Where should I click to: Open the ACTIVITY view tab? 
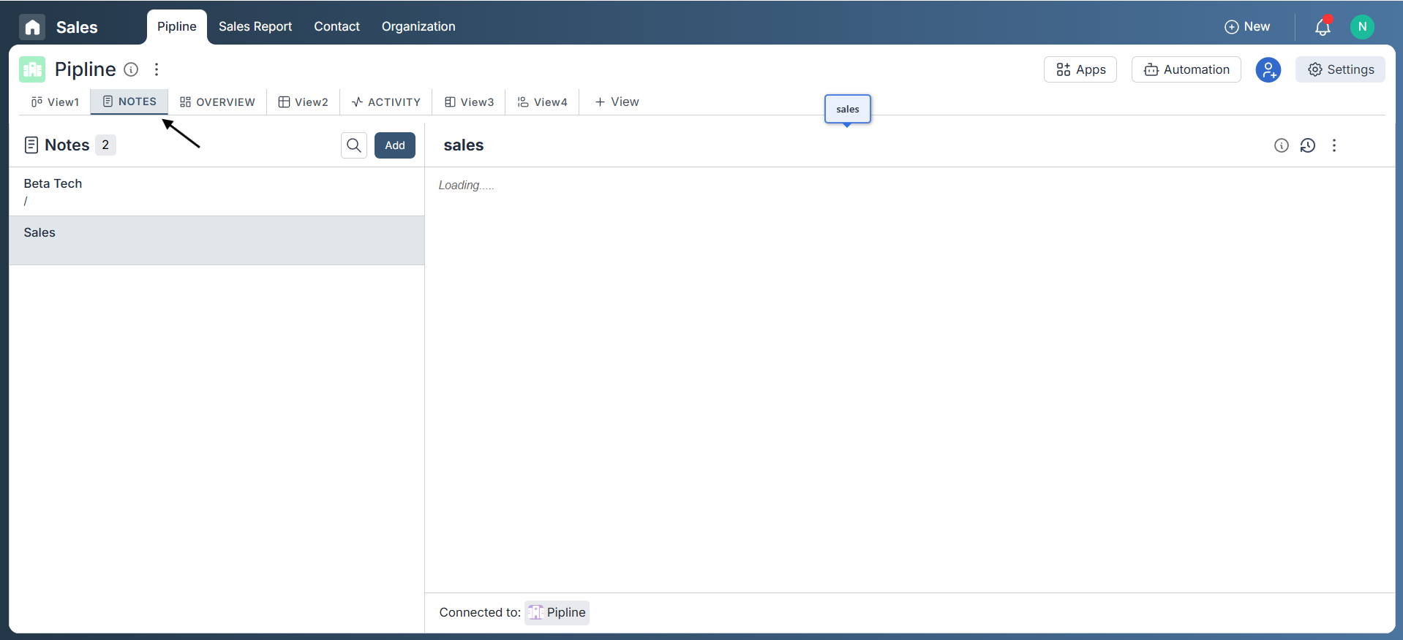(x=386, y=102)
